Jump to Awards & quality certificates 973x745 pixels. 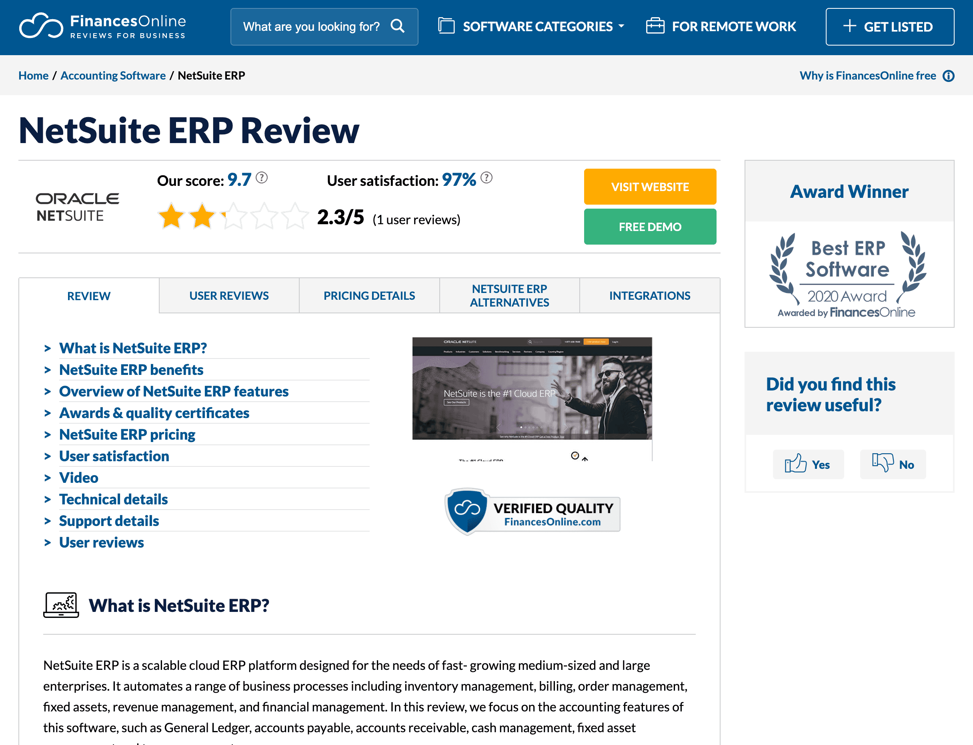click(x=154, y=413)
